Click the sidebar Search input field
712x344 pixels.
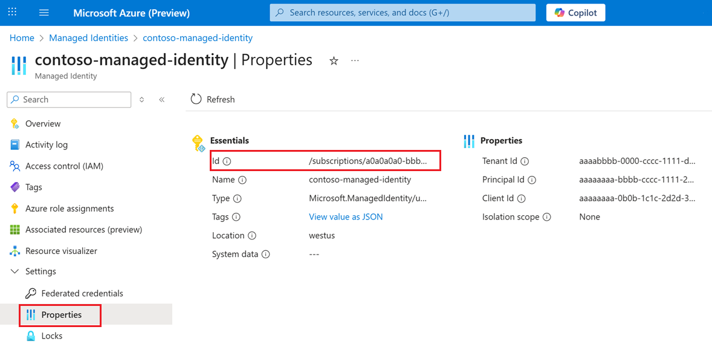tap(73, 100)
